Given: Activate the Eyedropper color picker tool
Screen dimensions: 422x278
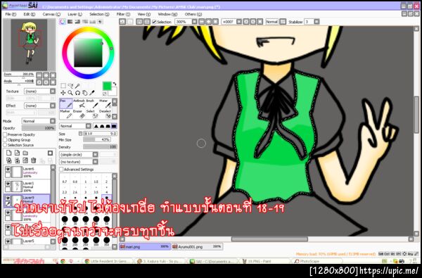Looking at the screenshot, I should 92,93.
